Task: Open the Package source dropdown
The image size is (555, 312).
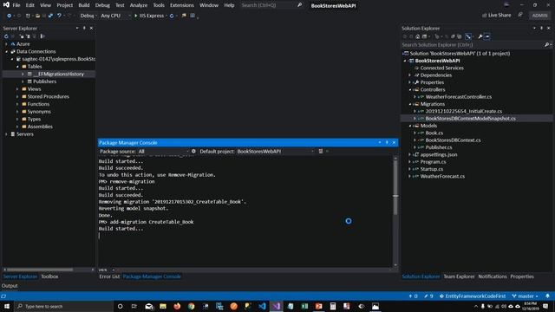Action: [163, 152]
